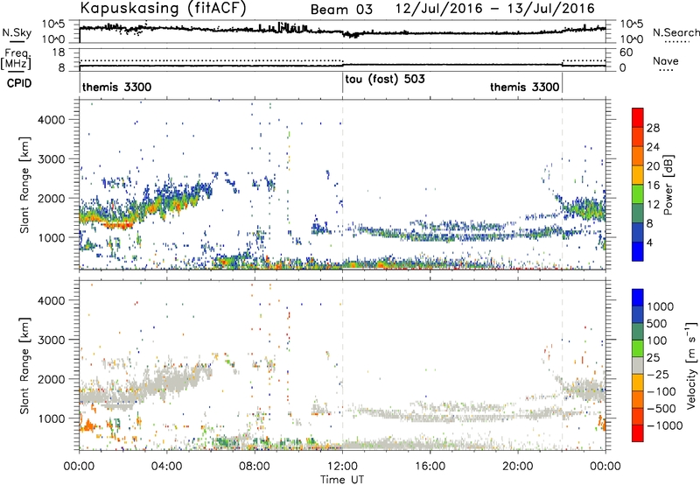Click the Velocity [m s⁻¹] color bar label
This screenshot has height=485, width=700.
coord(691,365)
